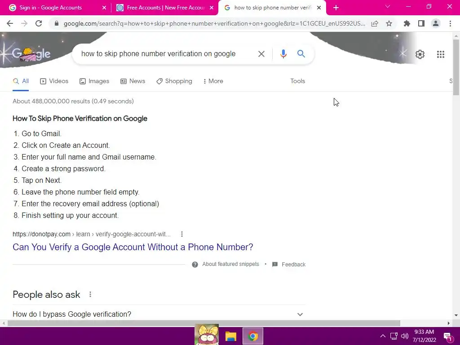Toggle the browser side panel icon
Screen dimensions: 460x345
pos(421,23)
